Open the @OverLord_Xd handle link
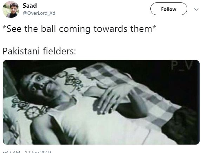 pos(39,13)
